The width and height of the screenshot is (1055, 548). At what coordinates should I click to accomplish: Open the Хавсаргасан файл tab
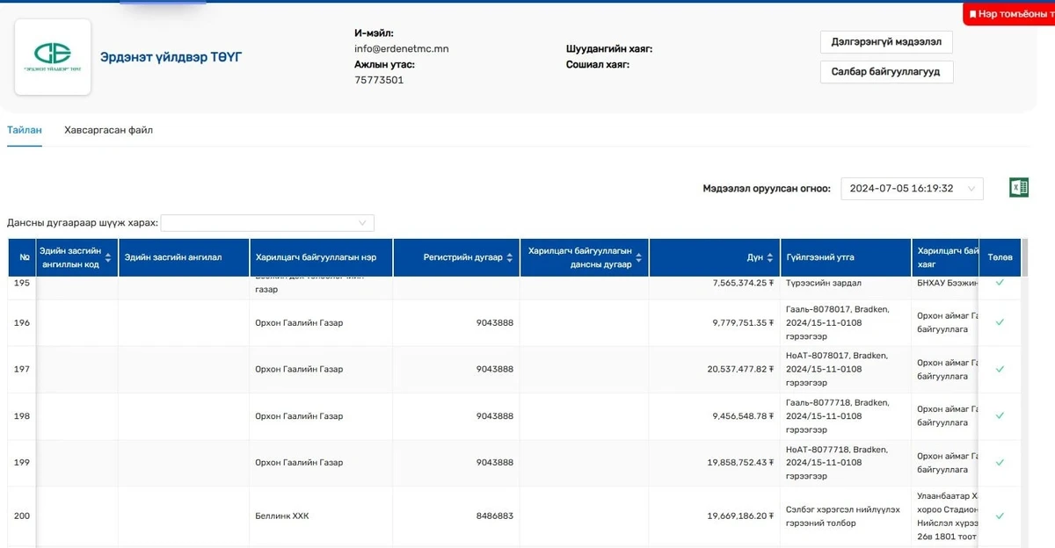(108, 130)
